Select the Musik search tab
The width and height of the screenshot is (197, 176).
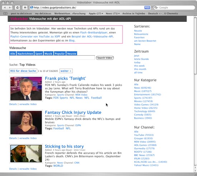click(x=48, y=54)
